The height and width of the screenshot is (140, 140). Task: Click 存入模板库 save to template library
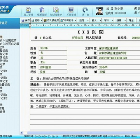tap(51, 20)
